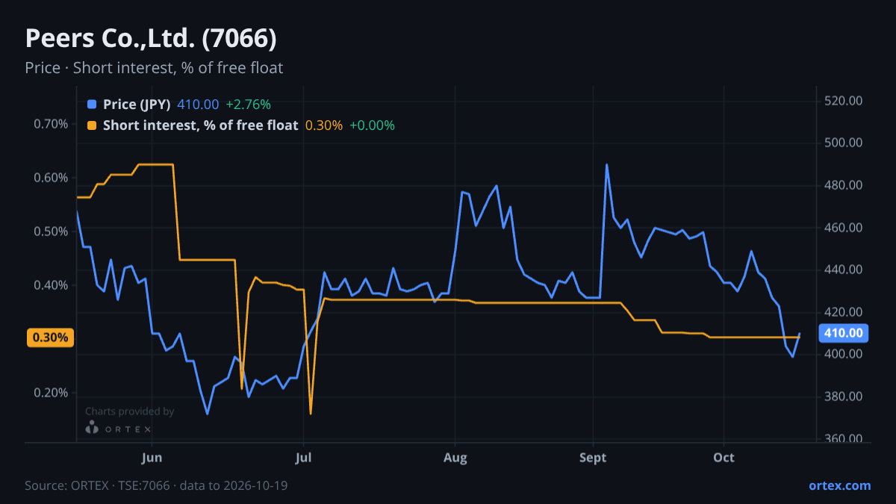Click the Aug x-axis label

(455, 457)
